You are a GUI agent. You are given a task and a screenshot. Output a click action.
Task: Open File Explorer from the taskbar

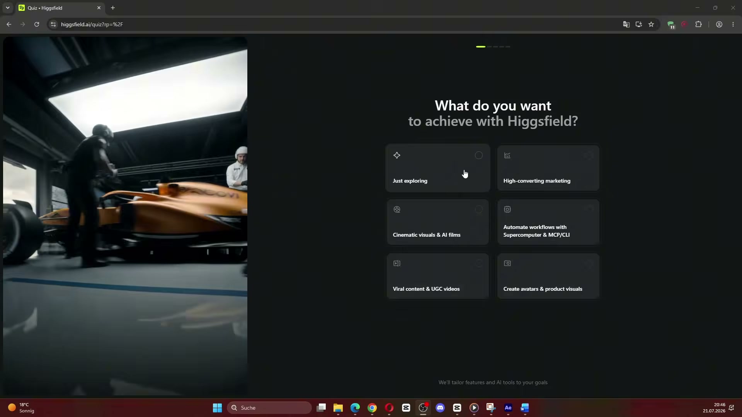(x=338, y=408)
